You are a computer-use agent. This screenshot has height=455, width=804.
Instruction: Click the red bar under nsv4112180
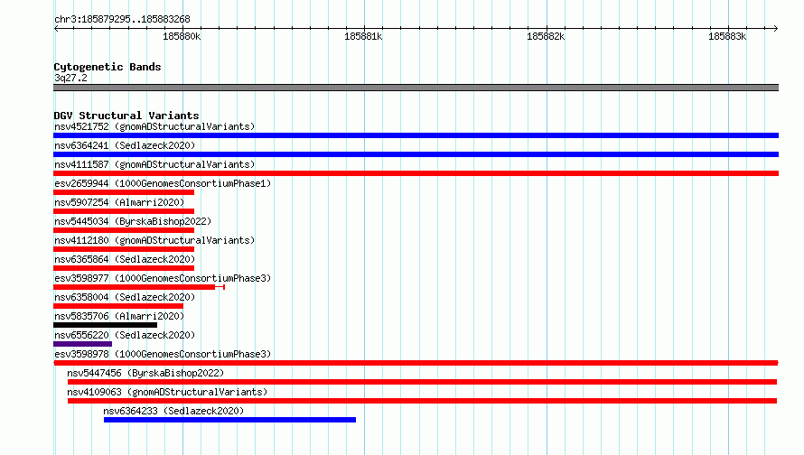click(124, 249)
